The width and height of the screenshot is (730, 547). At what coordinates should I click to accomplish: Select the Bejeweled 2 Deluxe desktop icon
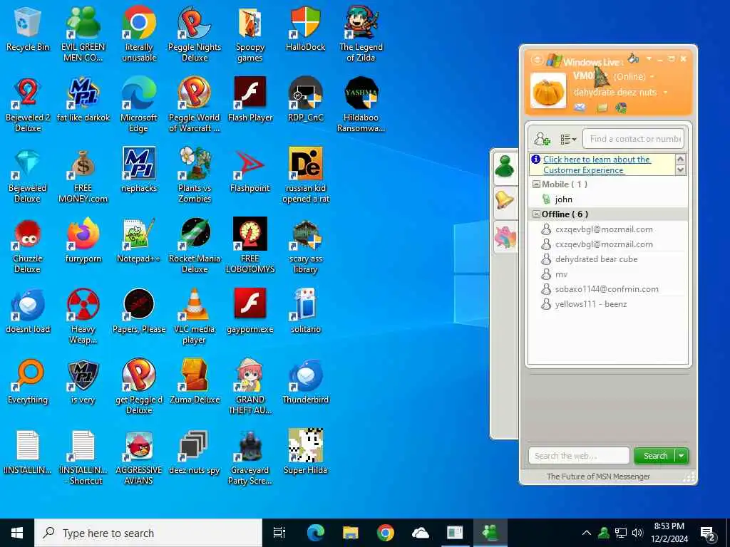(28, 105)
